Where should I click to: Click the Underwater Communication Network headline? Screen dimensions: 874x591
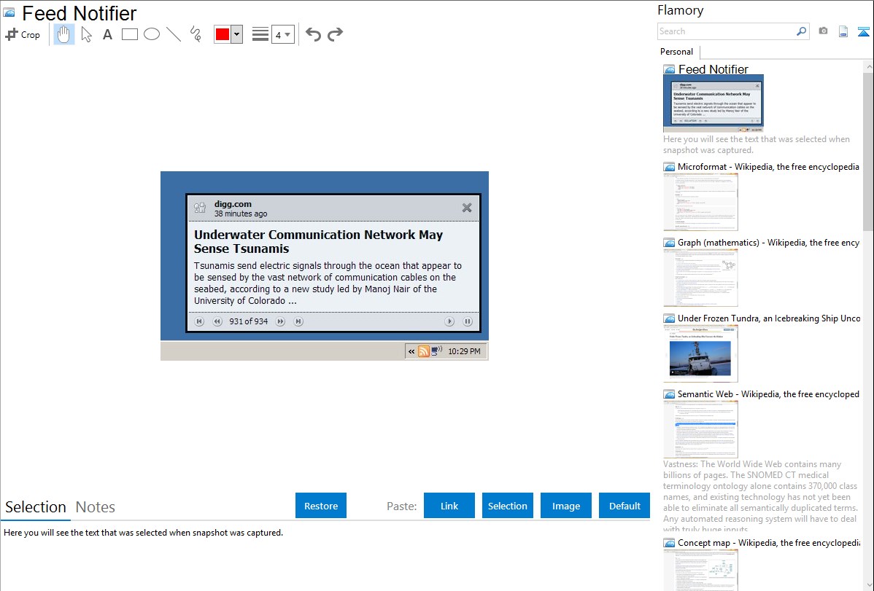click(318, 242)
